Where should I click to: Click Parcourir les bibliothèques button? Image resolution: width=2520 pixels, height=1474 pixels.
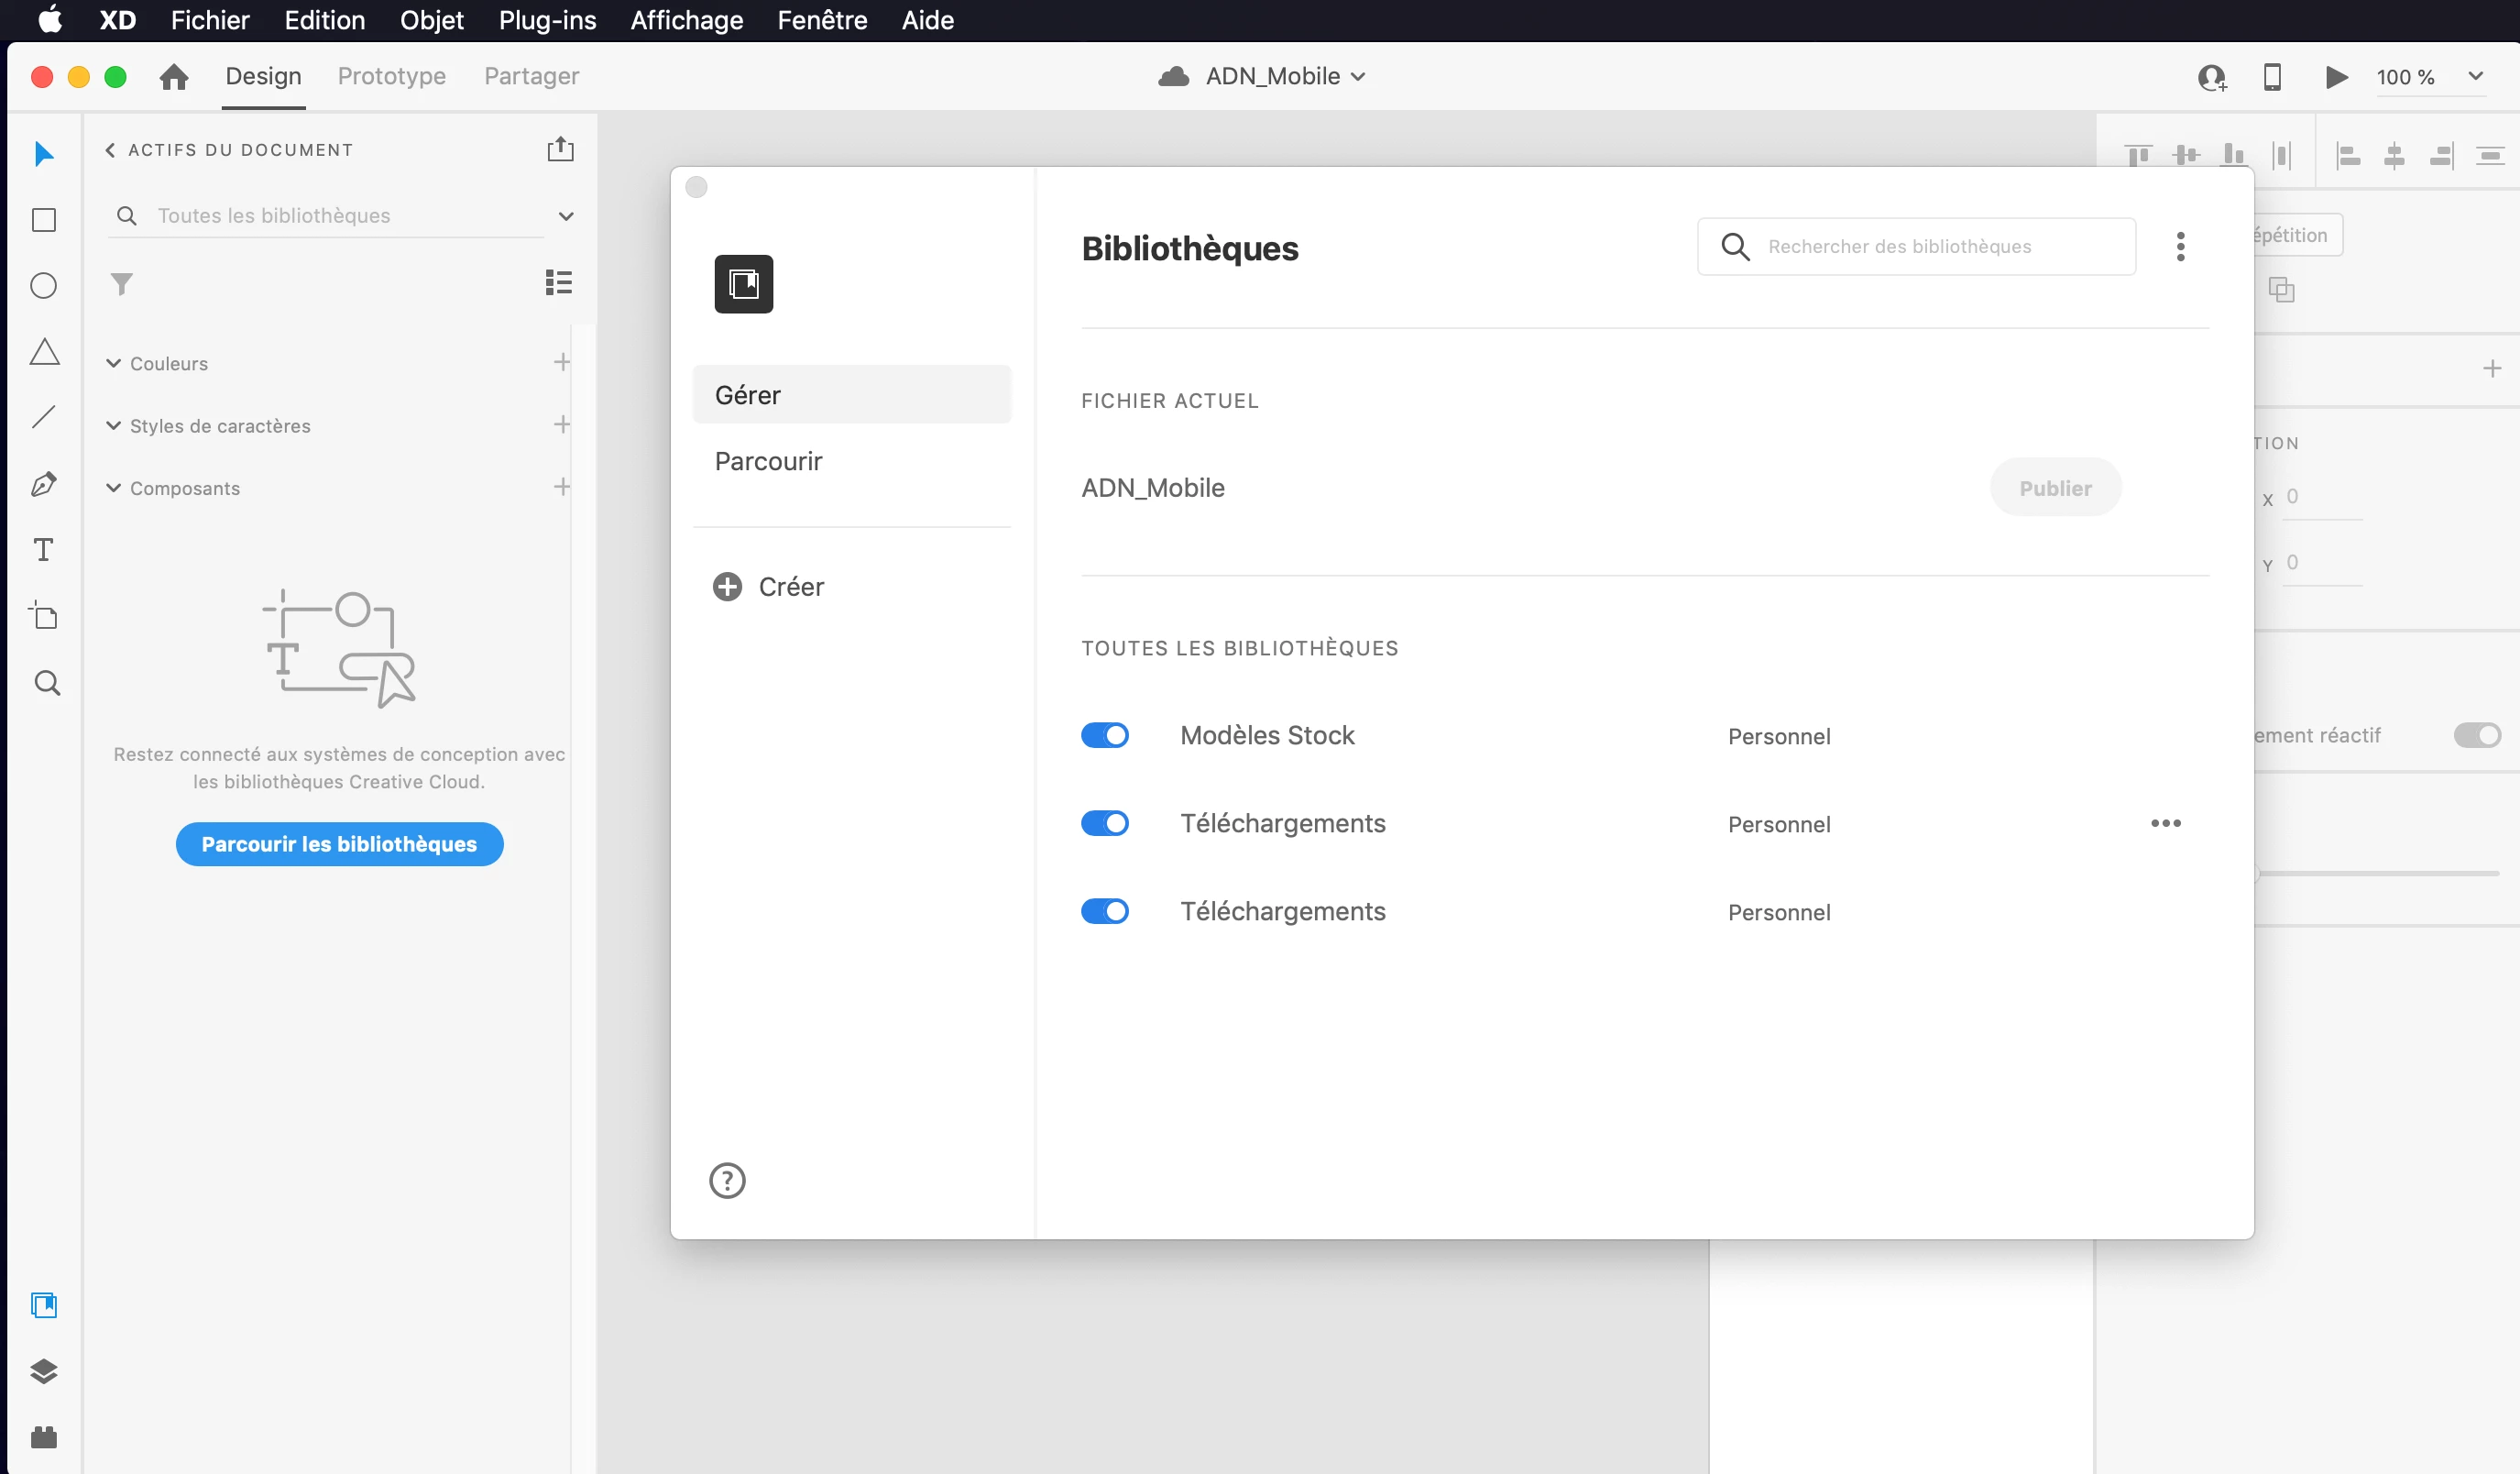click(339, 844)
